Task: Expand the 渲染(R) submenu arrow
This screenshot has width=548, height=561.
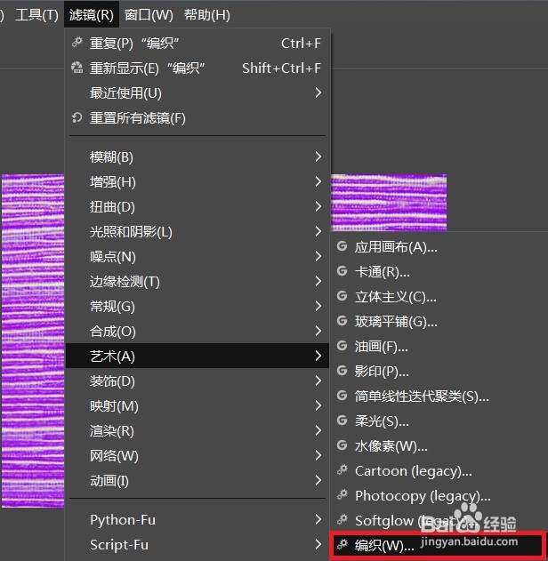Action: (x=318, y=430)
